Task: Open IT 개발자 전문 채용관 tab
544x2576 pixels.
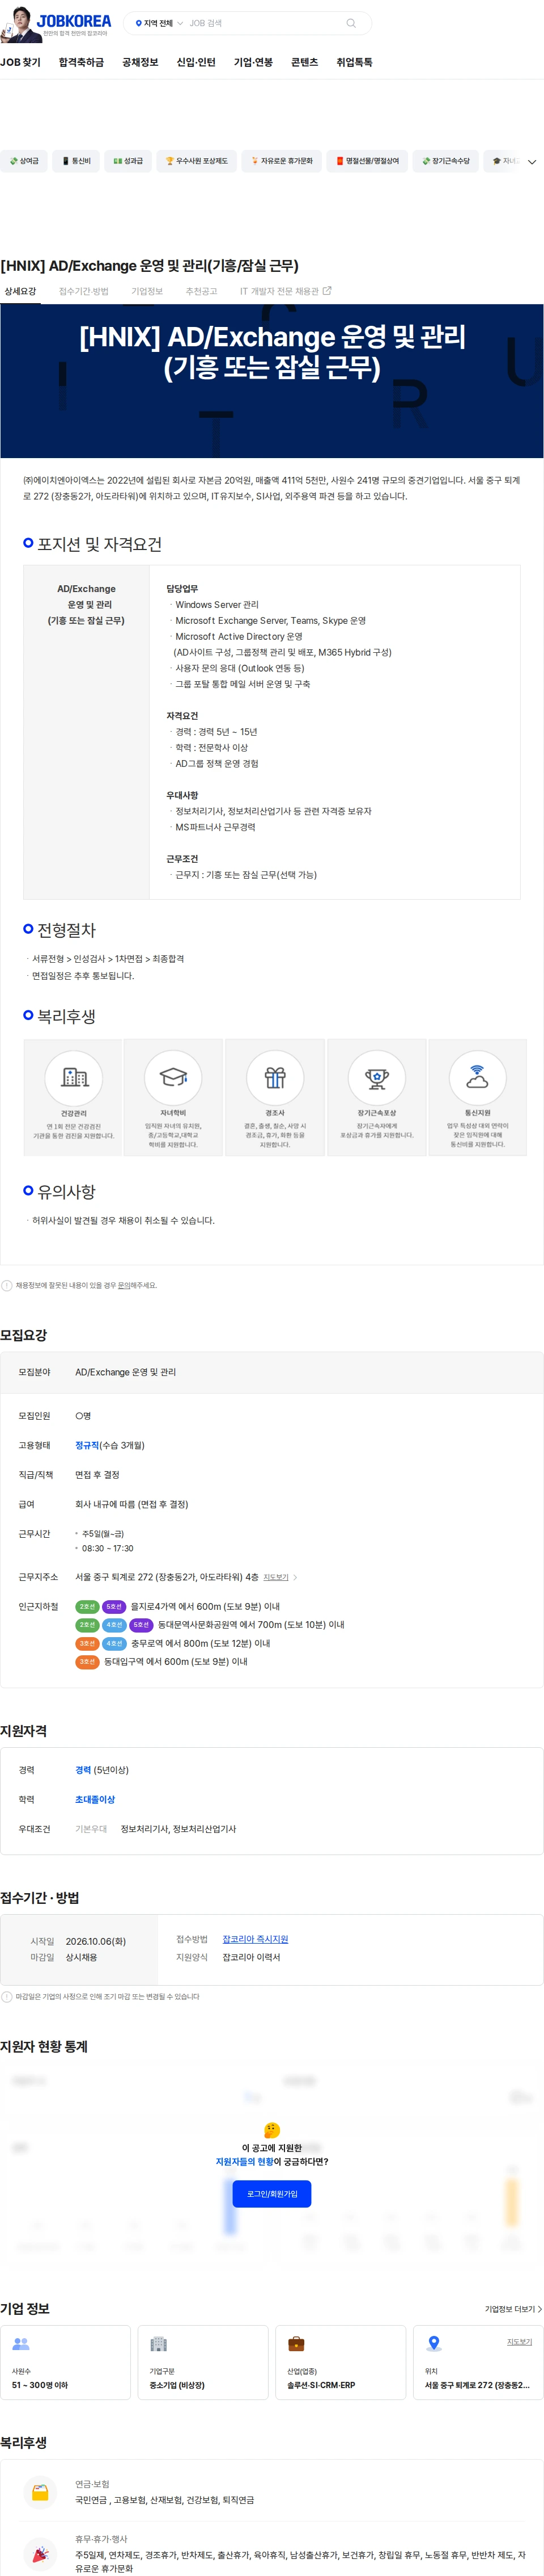Action: [x=286, y=291]
